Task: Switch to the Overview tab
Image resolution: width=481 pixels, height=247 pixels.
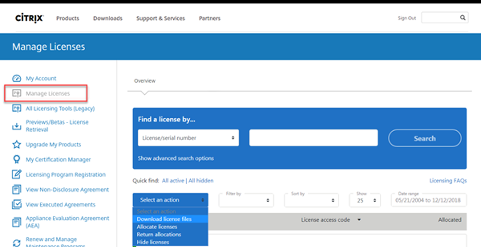Action: 144,81
